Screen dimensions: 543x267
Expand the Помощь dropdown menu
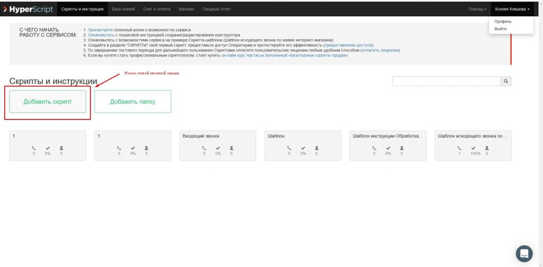(x=477, y=9)
